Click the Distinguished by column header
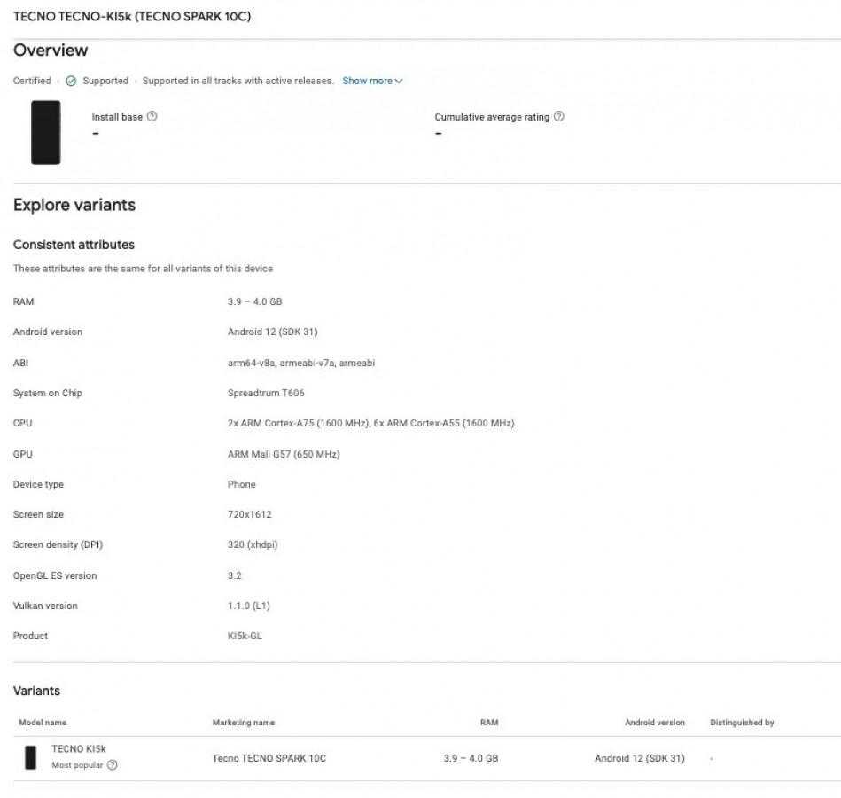Viewport: 841px width, 798px height. [742, 723]
